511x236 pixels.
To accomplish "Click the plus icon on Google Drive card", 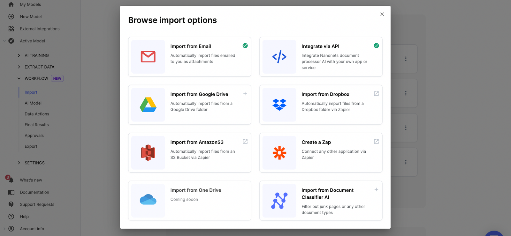I will [245, 93].
